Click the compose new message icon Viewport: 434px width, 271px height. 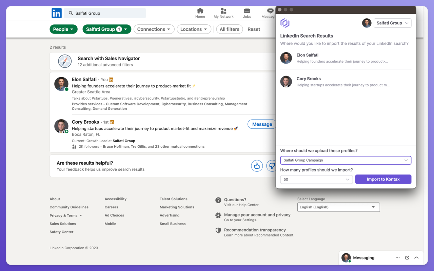click(x=407, y=258)
